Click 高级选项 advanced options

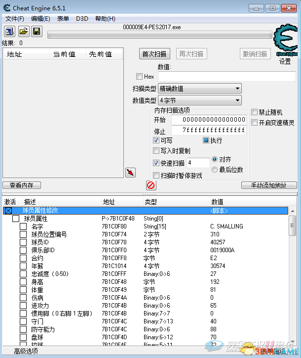[26, 351]
